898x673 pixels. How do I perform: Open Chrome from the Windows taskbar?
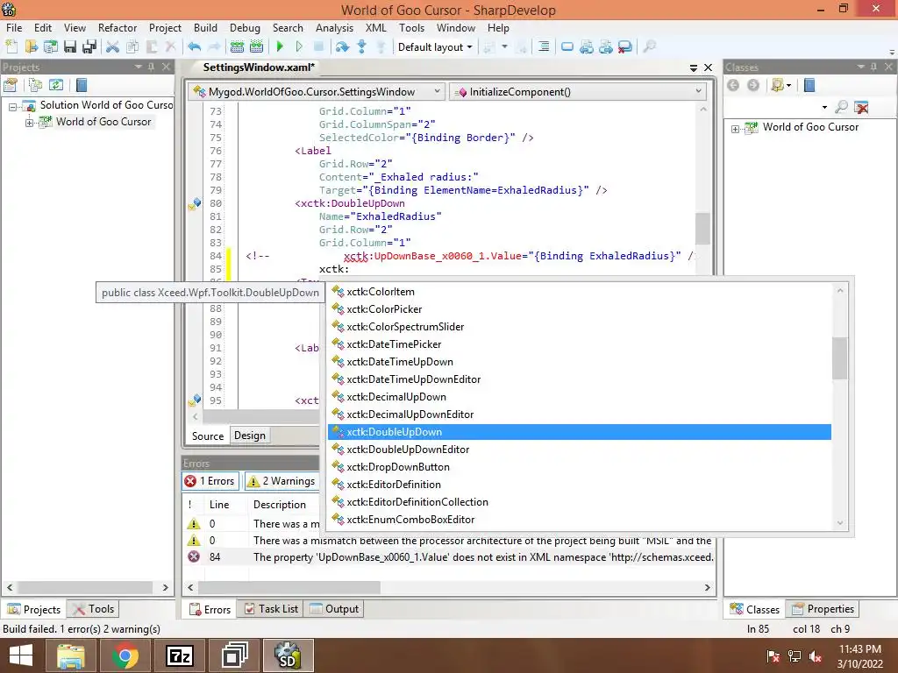[x=125, y=655]
